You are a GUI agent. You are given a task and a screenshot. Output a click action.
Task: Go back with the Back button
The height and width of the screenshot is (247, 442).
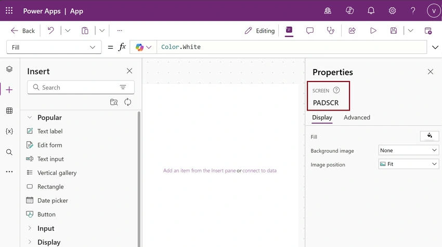click(22, 31)
